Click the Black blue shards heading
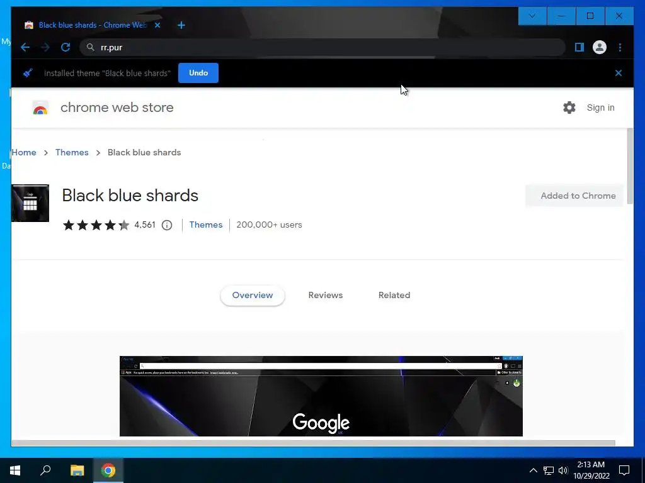Image resolution: width=645 pixels, height=483 pixels. [130, 196]
